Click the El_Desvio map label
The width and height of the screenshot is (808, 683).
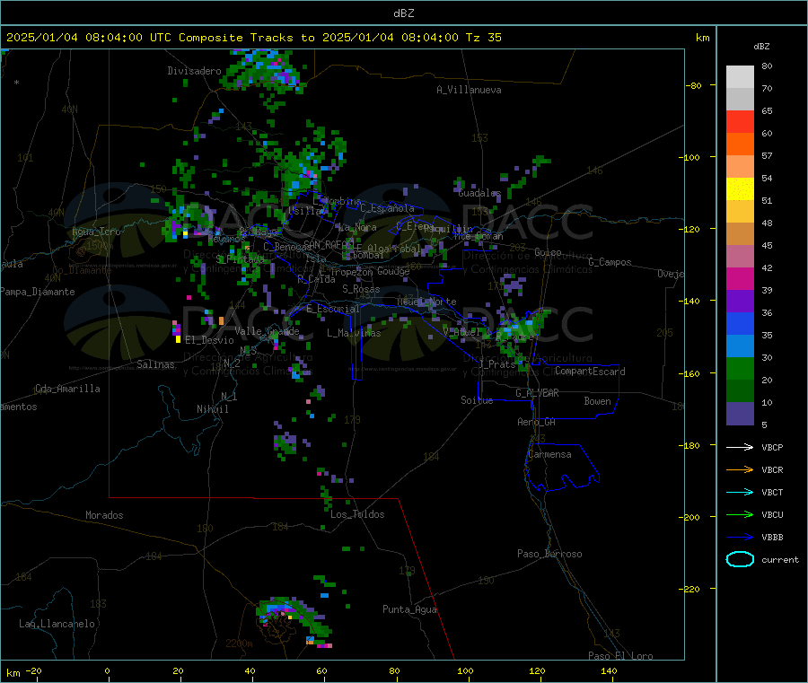[209, 340]
